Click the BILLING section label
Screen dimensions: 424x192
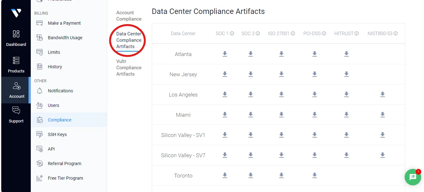[41, 13]
